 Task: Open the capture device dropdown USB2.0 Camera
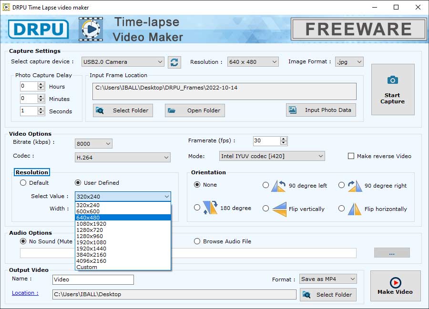pos(123,62)
